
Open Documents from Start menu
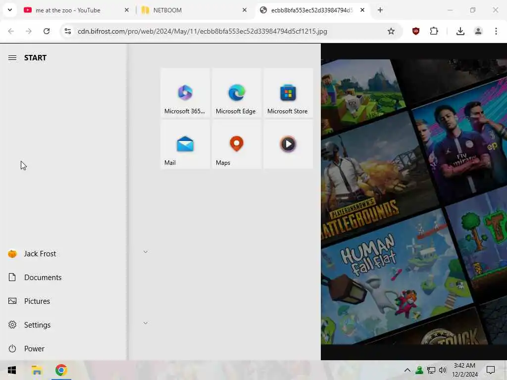[x=63, y=277]
